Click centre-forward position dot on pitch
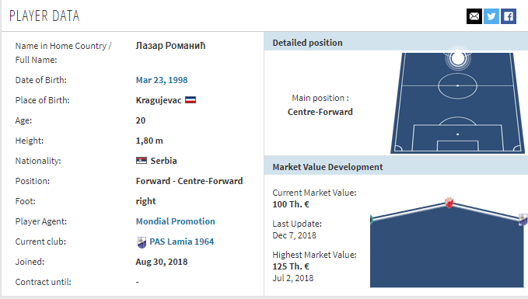 457,58
